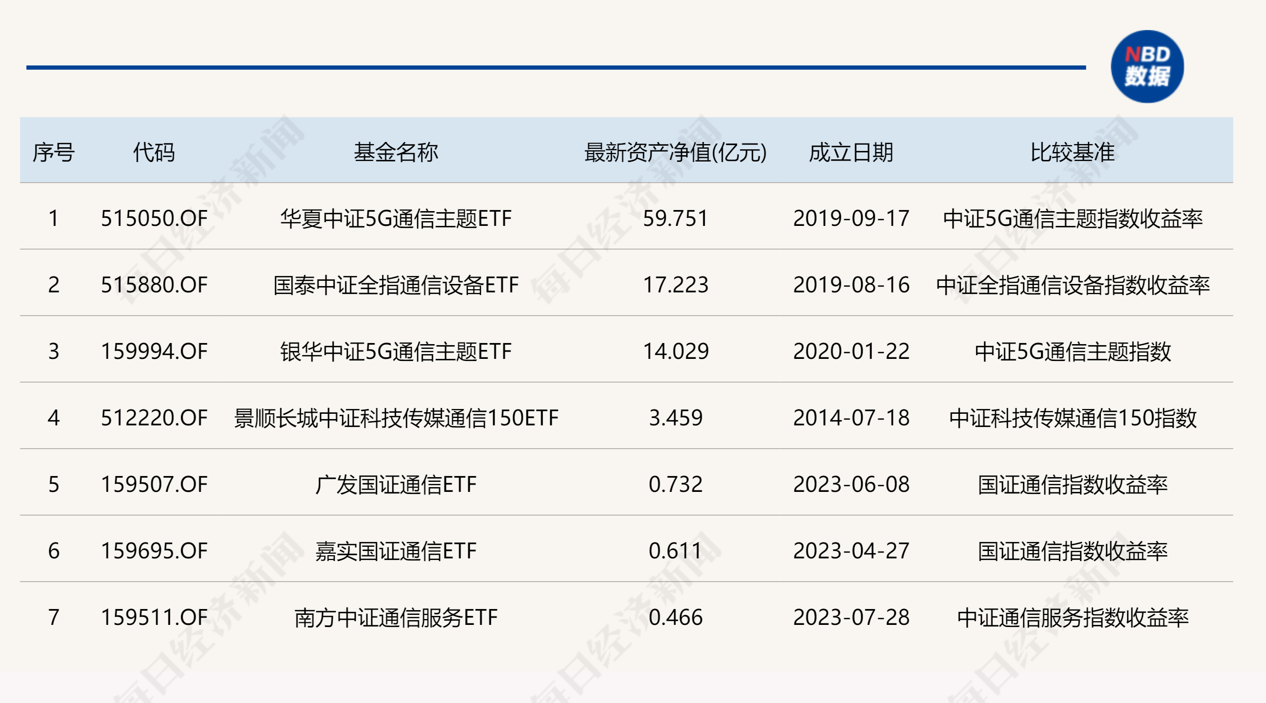Click fund name 南方中证通信服务ETF
The height and width of the screenshot is (703, 1266).
(x=396, y=617)
